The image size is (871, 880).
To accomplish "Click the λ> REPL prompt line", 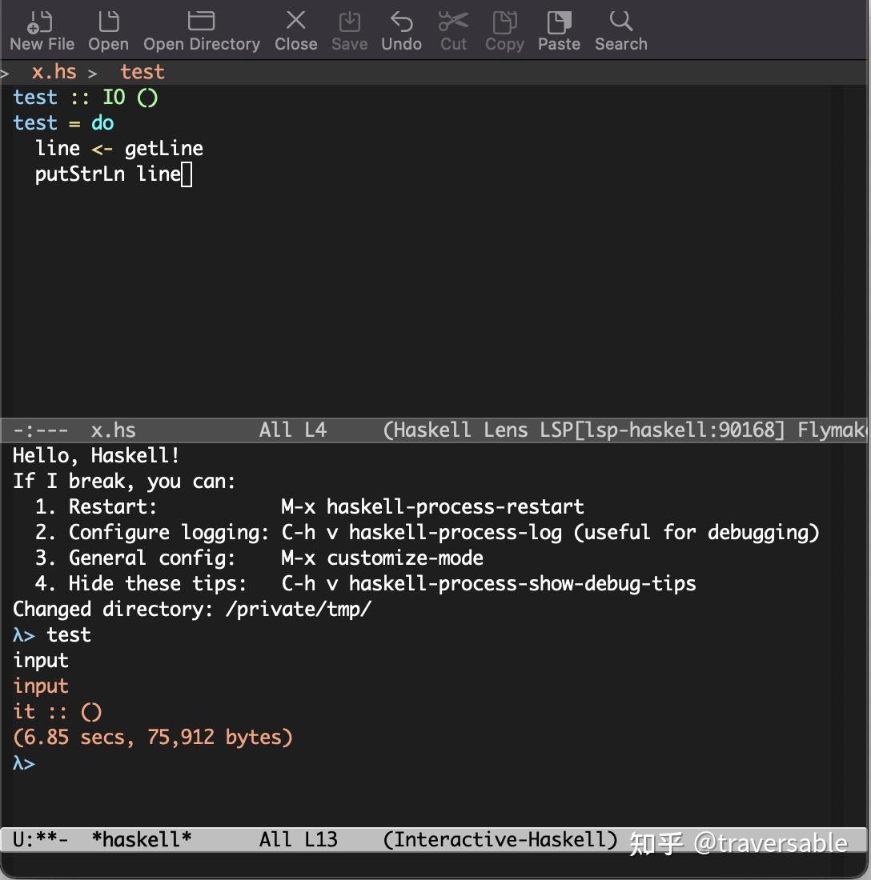I will pos(23,763).
